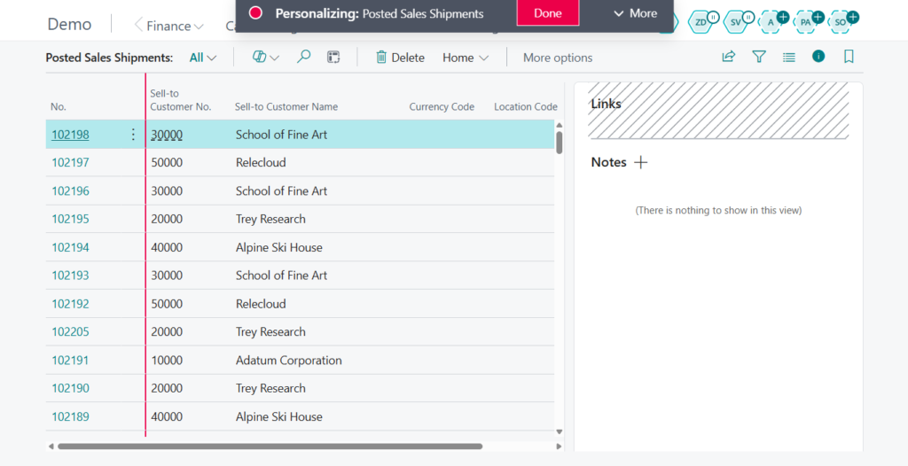
Task: Add a new note with plus icon
Action: pyautogui.click(x=641, y=162)
